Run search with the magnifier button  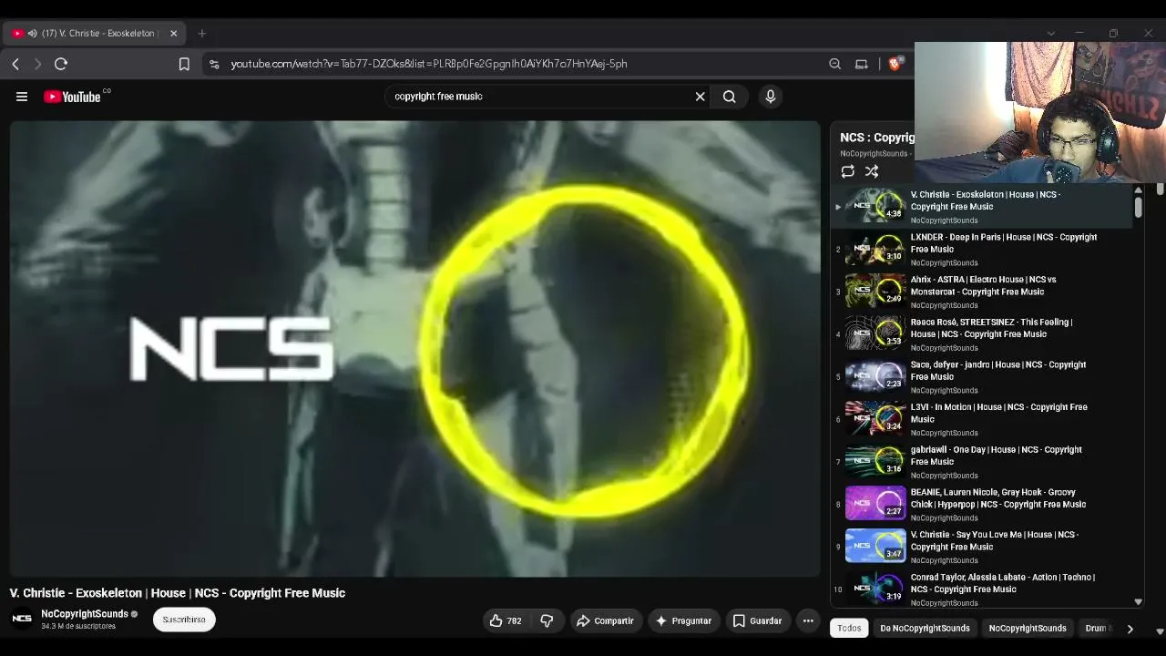pos(729,97)
